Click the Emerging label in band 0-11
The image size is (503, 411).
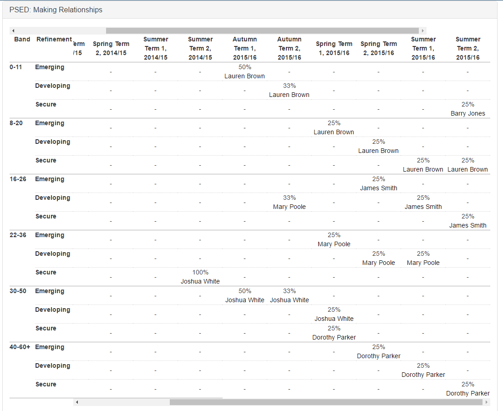tap(50, 67)
